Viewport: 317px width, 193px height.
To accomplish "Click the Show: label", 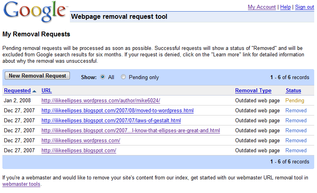I will coord(89,77).
